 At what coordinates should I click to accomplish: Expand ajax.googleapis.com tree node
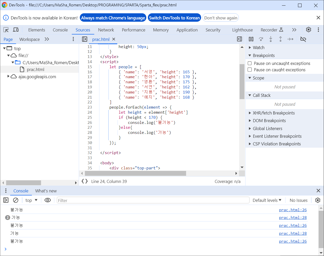(x=8, y=76)
